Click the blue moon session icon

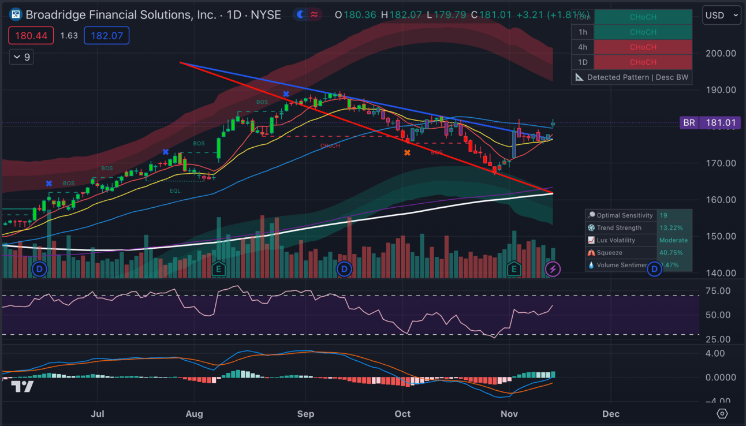(x=301, y=14)
